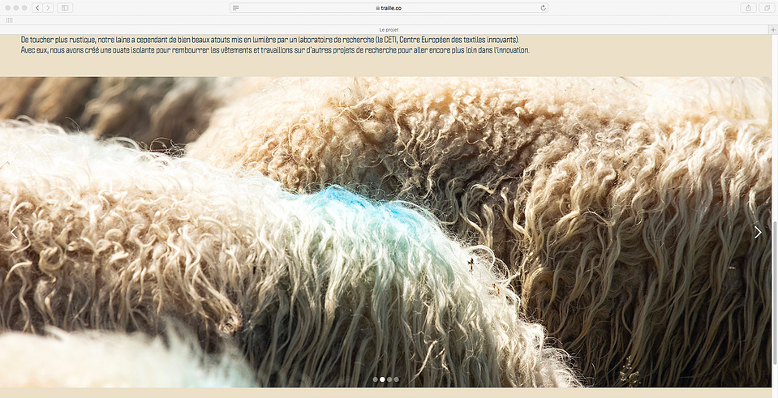Open the Reader view icon in address bar

coord(236,8)
